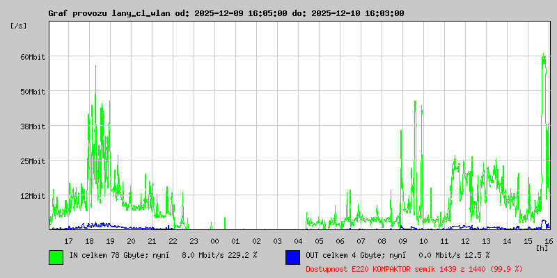The height and width of the screenshot is (278, 557).
Task: Click the '25Mbit' y-axis label
Action: pyautogui.click(x=33, y=161)
